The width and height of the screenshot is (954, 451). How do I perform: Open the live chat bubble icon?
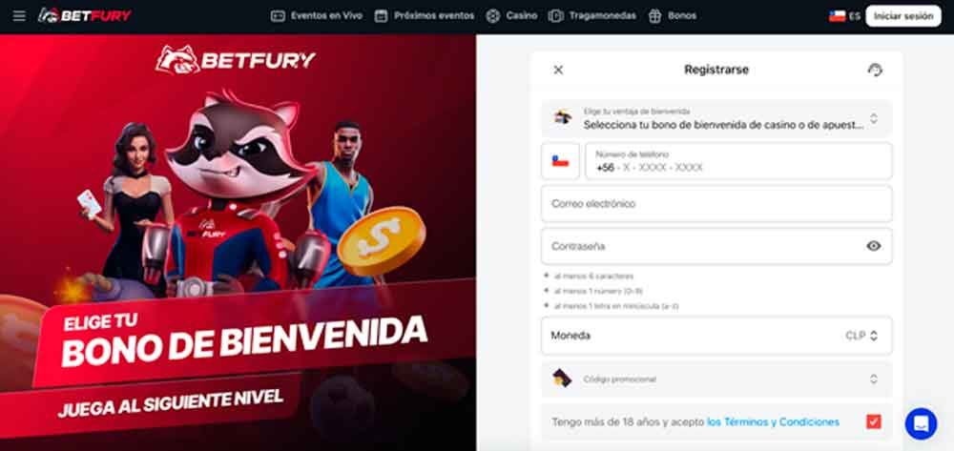(921, 423)
